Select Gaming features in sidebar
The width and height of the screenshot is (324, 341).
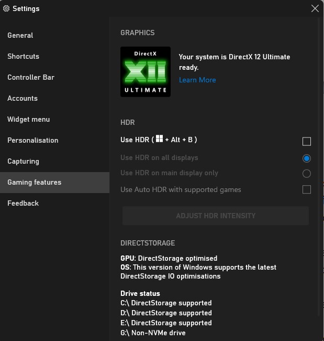(54, 183)
